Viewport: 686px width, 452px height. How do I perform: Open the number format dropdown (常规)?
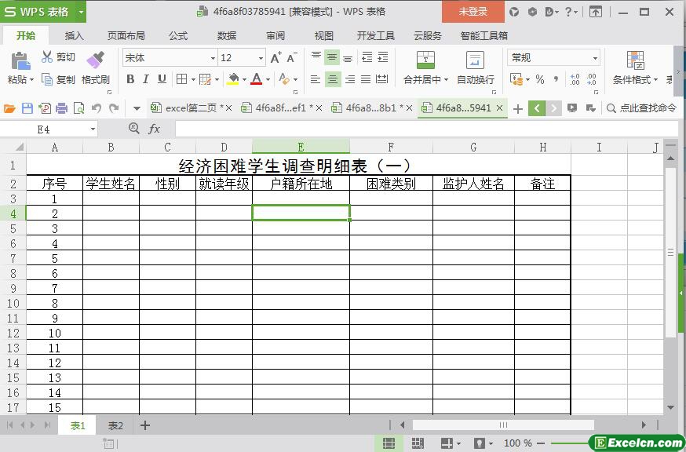pos(594,58)
